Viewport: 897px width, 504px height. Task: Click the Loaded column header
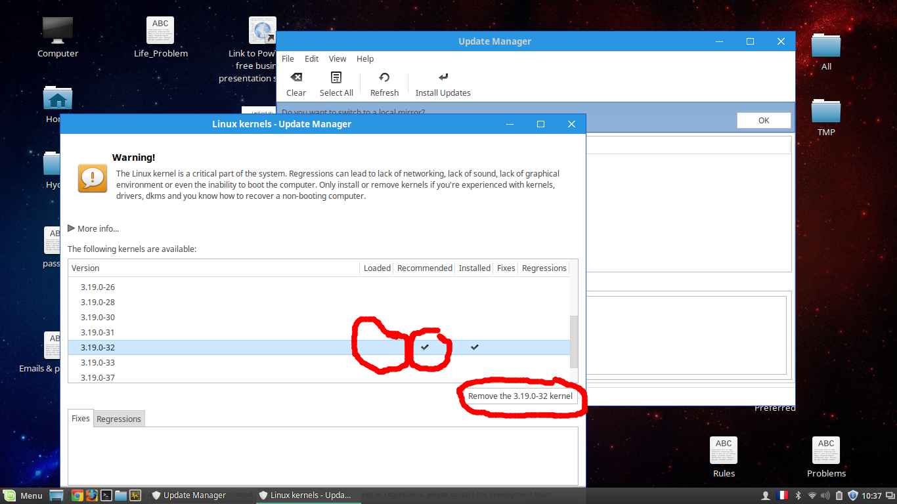377,268
